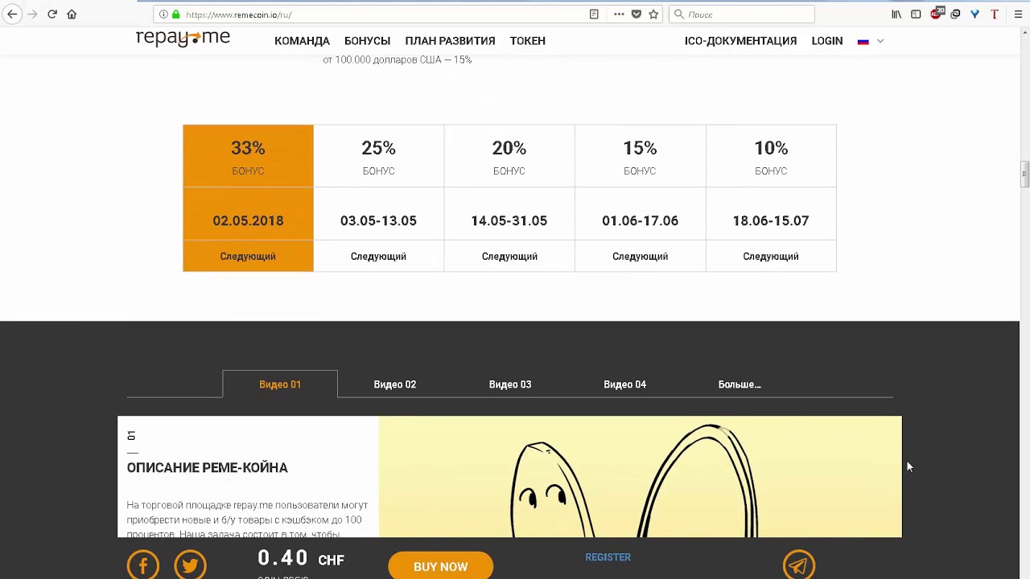Show site info via the circled i icon
This screenshot has width=1030, height=579.
163,14
